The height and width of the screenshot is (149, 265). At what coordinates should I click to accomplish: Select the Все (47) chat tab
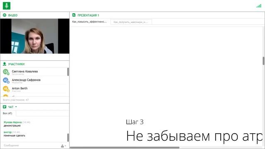(x=8, y=113)
